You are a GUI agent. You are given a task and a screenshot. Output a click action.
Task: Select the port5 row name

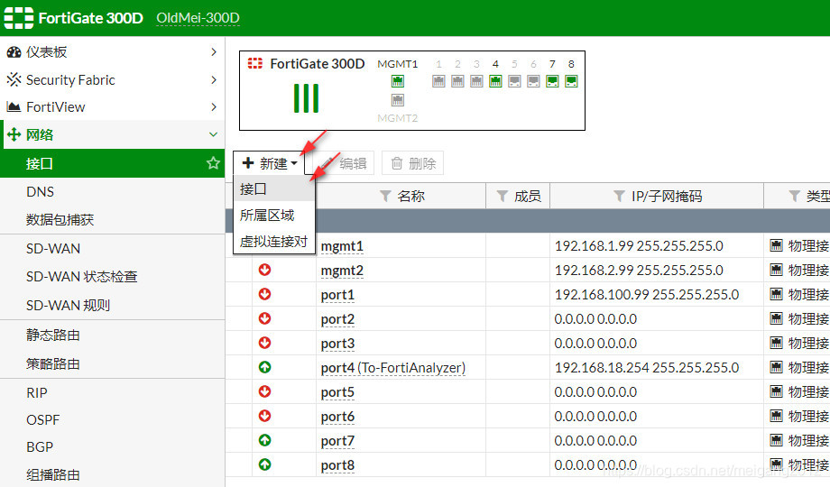(337, 392)
